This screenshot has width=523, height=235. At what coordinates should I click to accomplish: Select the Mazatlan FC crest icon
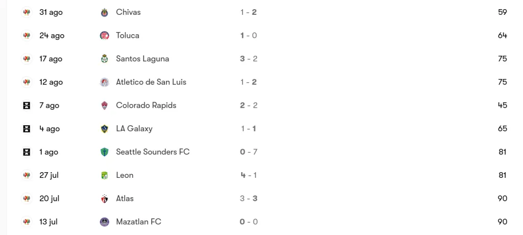pyautogui.click(x=105, y=222)
